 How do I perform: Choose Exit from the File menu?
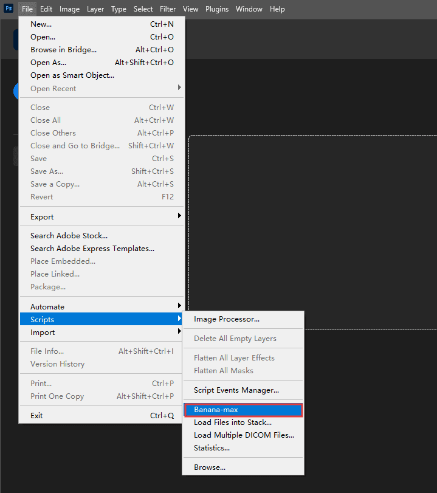tap(102, 415)
